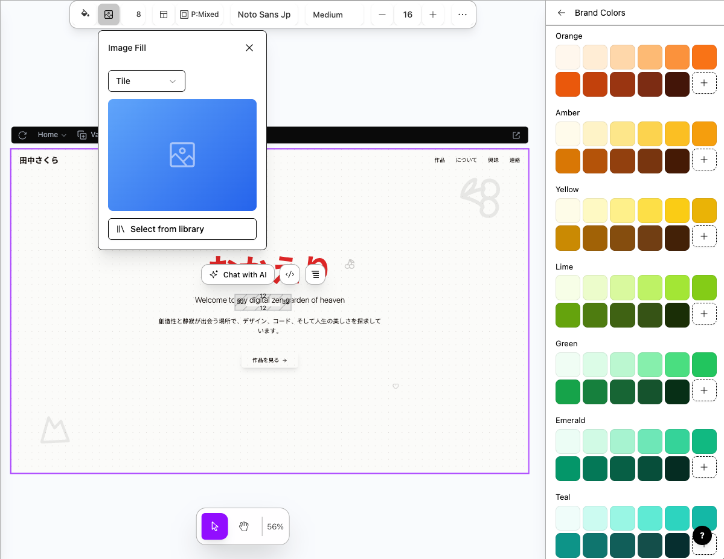Open the Medium font weight dropdown
This screenshot has width=724, height=559.
[x=328, y=15]
